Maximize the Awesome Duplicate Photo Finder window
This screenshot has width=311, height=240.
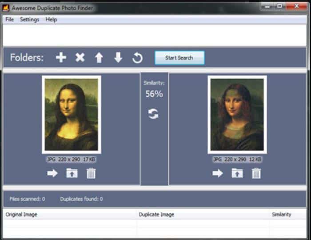tap(279, 6)
